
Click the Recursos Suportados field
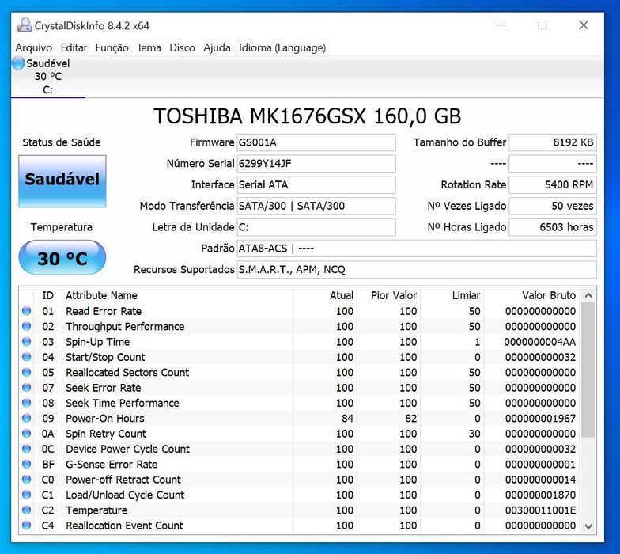tap(417, 269)
